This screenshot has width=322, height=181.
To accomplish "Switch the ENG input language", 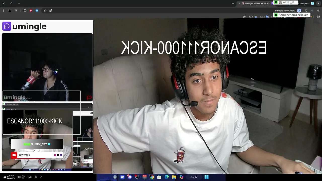I will [x=29, y=177].
